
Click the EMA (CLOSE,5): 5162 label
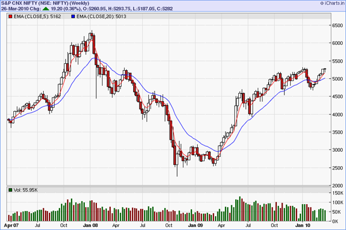pos(37,17)
